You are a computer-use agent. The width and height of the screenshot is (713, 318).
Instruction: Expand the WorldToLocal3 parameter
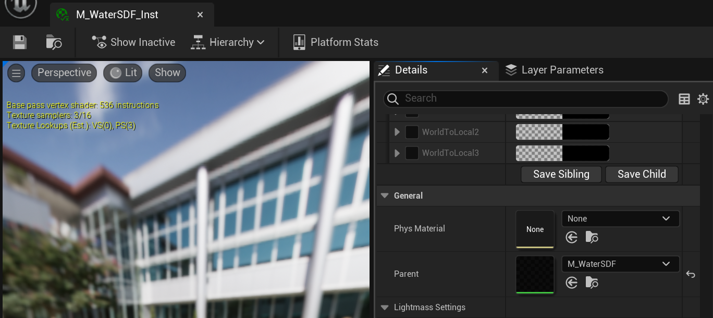pos(397,153)
